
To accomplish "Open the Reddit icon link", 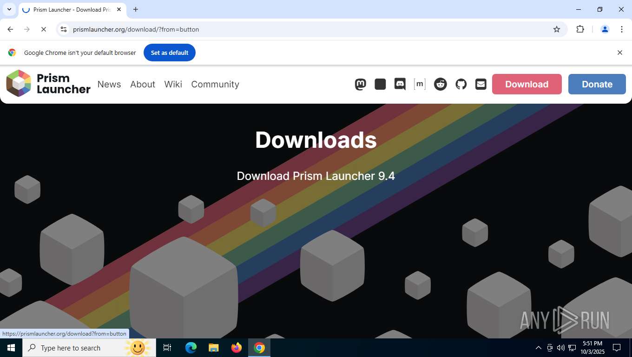I will (441, 84).
